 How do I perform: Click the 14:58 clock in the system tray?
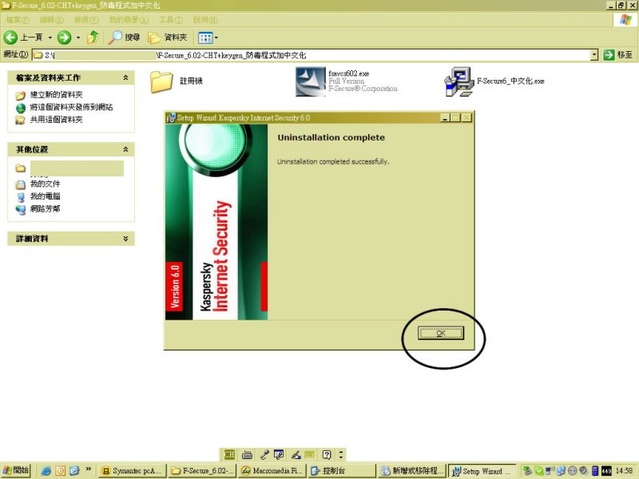(x=624, y=471)
